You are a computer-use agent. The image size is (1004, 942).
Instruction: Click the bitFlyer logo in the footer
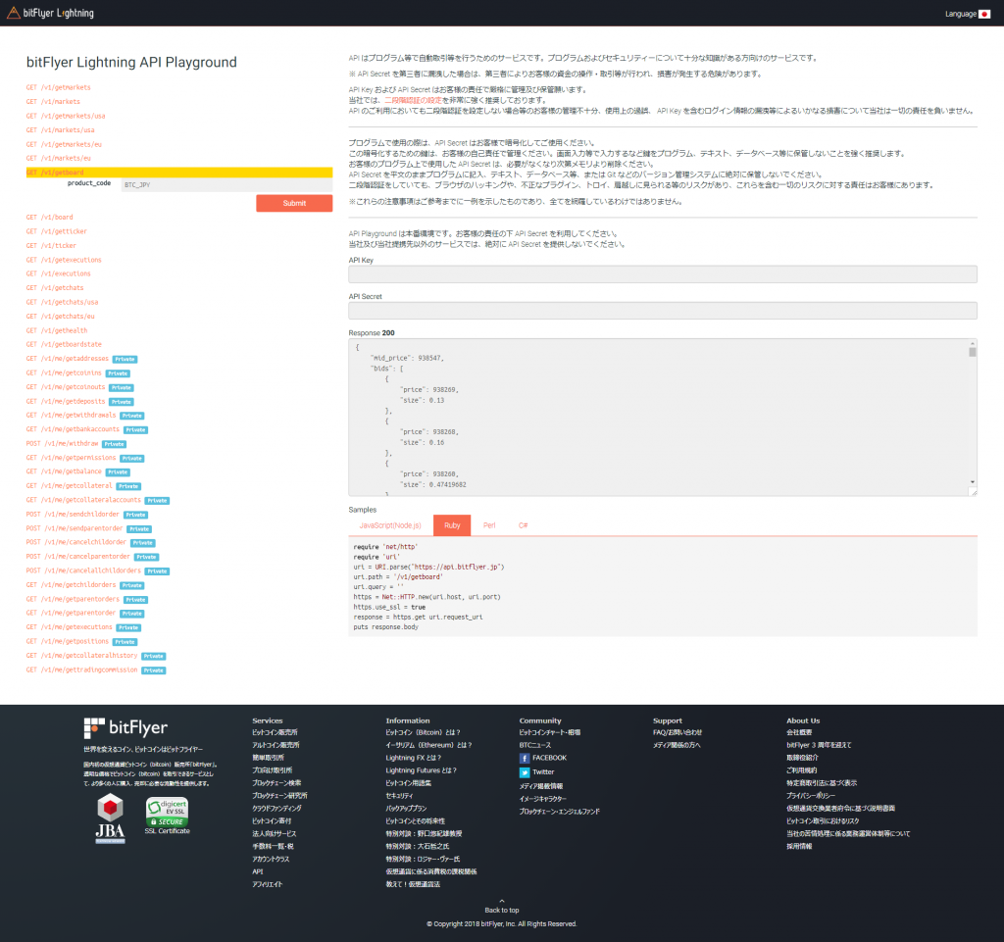click(125, 727)
